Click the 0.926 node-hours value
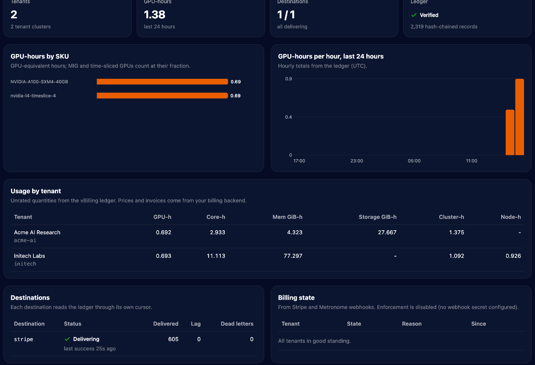 pos(513,256)
